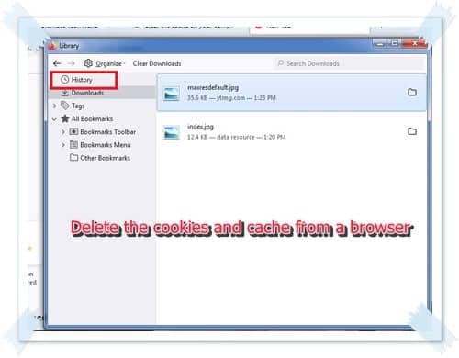Open the Organize gear menu
This screenshot has height=358, width=459.
[105, 63]
